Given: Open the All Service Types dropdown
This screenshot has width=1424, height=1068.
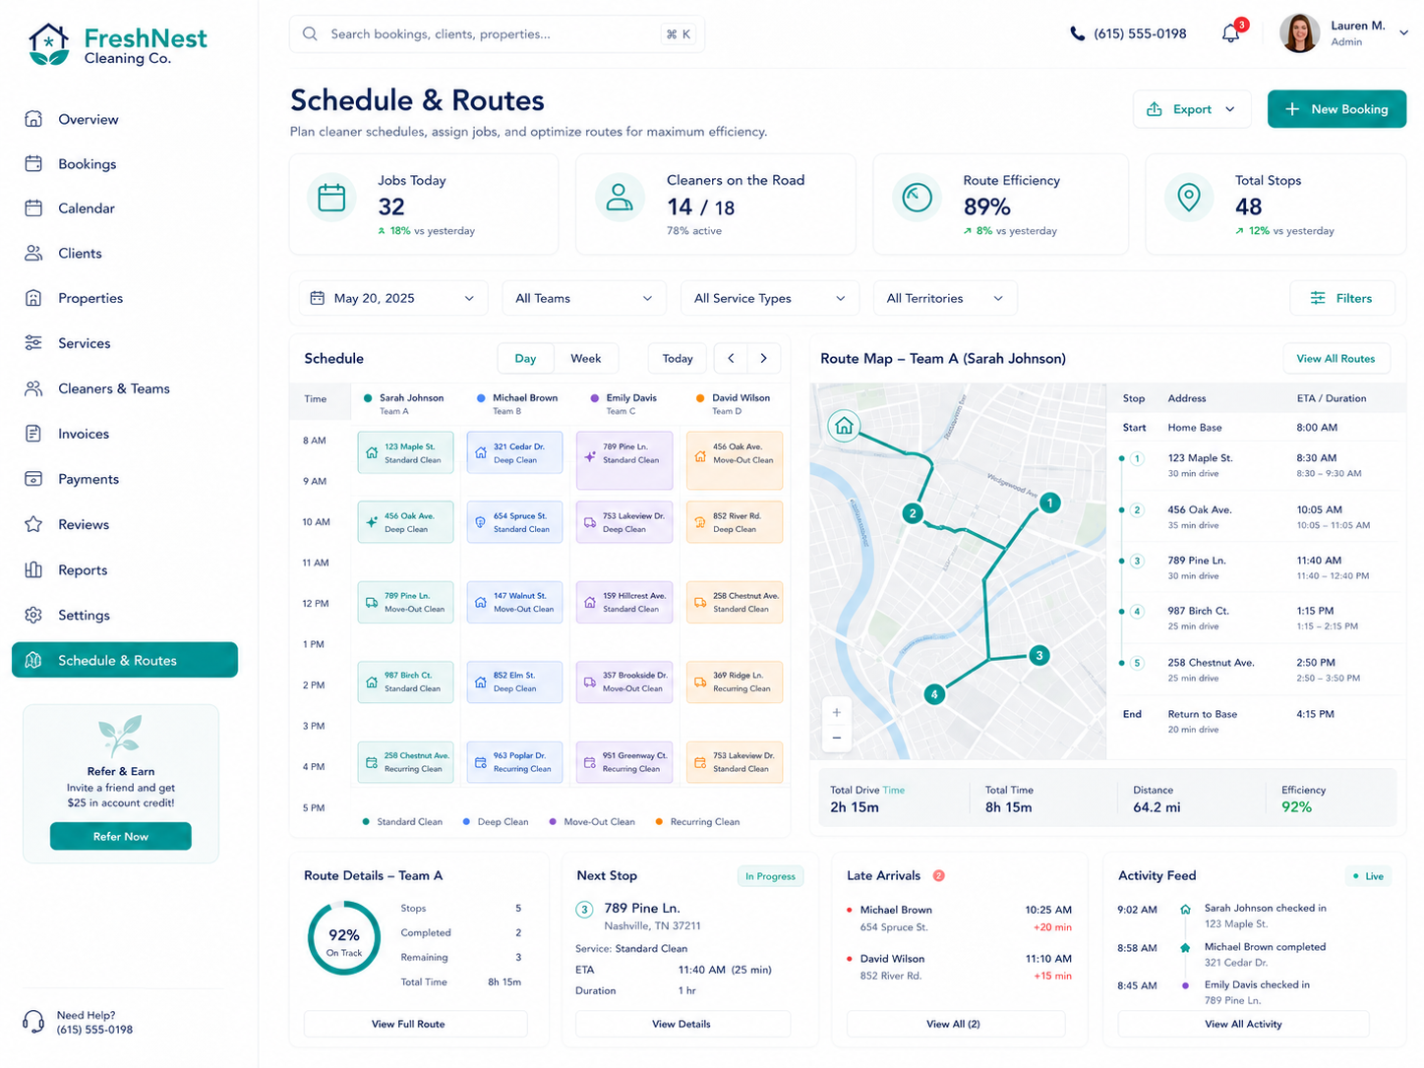Looking at the screenshot, I should point(770,298).
